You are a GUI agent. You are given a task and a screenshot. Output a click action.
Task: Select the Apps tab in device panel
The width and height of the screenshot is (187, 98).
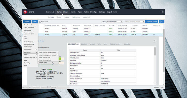105,44
